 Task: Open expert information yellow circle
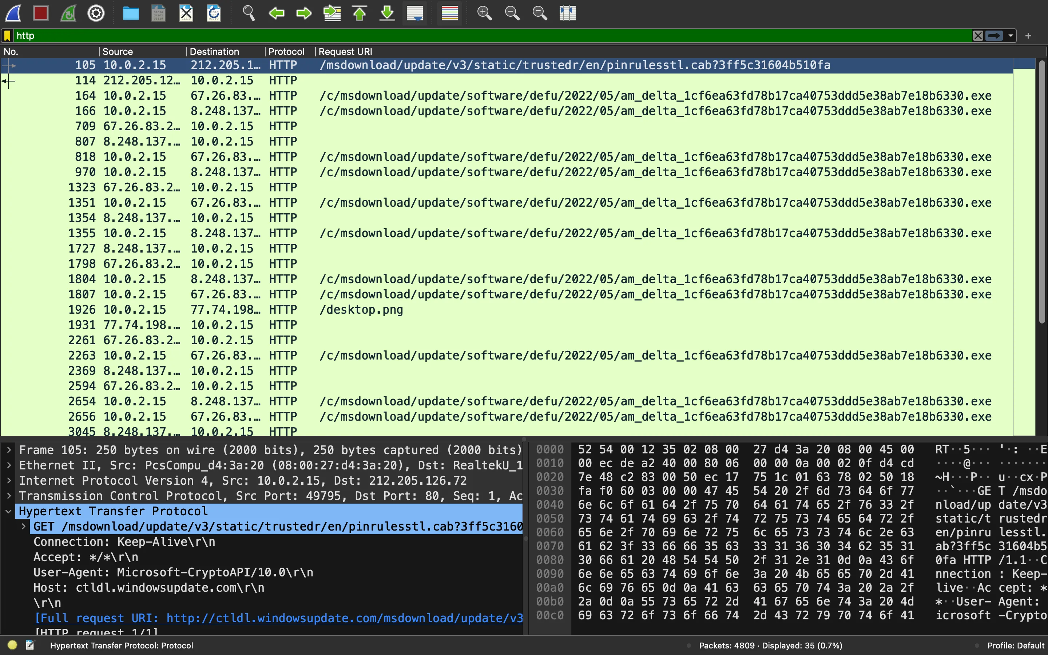(12, 645)
